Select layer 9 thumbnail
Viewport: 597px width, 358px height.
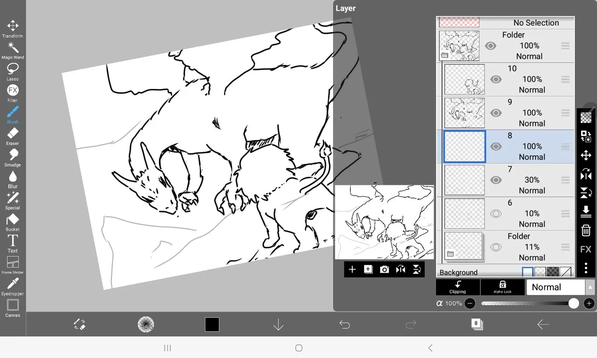point(465,113)
